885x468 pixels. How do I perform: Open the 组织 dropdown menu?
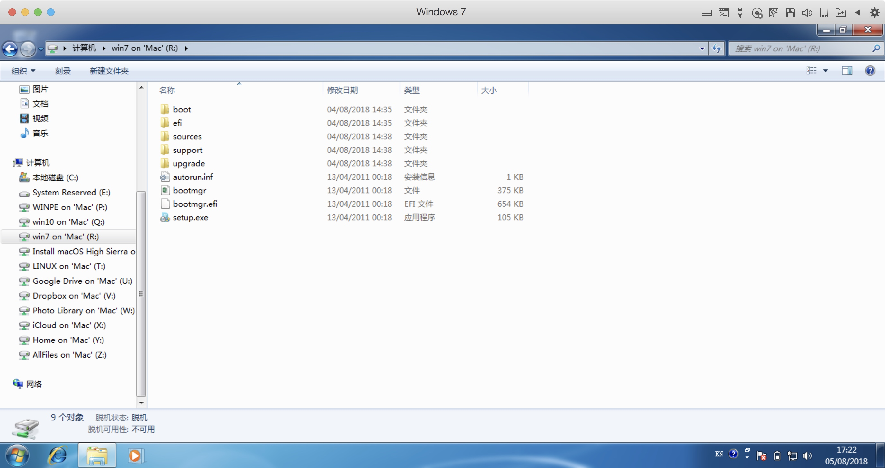[x=23, y=71]
